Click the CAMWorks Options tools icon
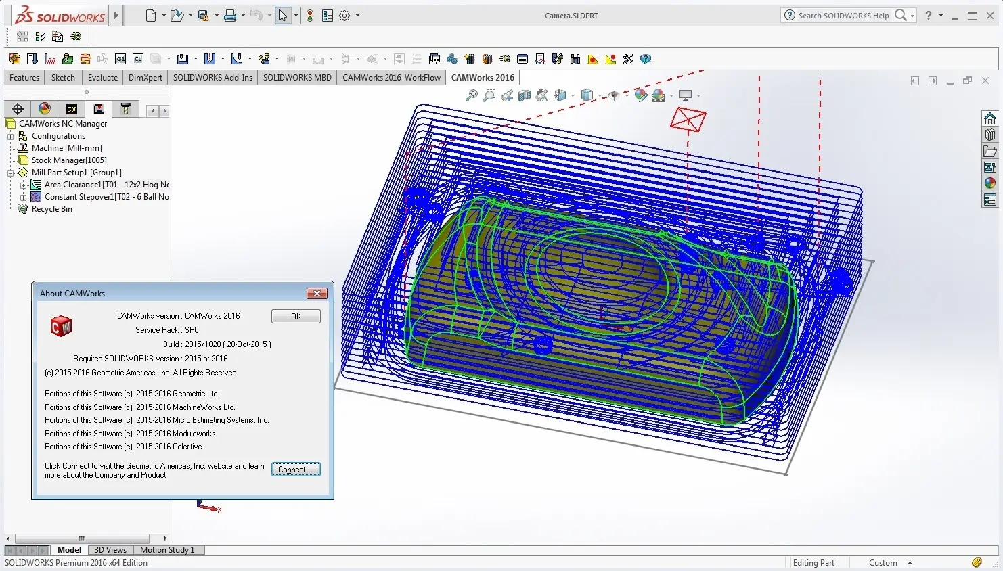The height and width of the screenshot is (571, 1003). click(x=628, y=59)
